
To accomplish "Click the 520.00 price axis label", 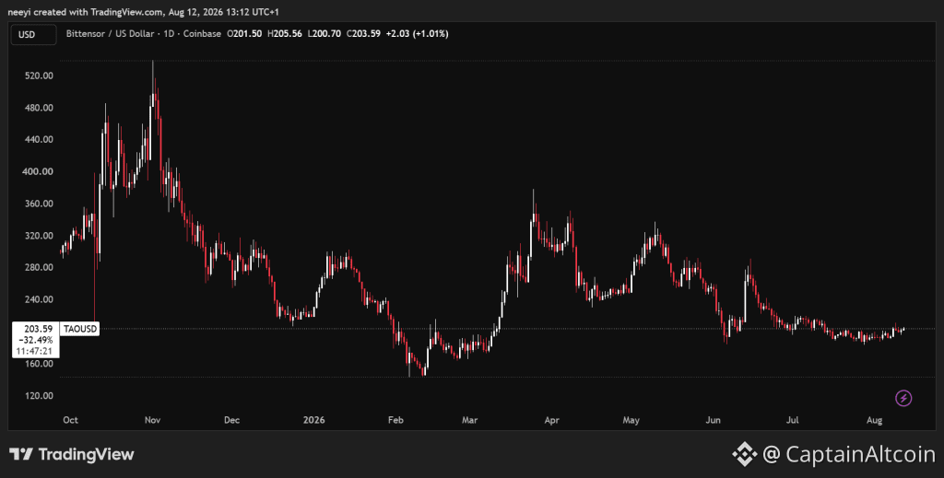I will pyautogui.click(x=41, y=76).
